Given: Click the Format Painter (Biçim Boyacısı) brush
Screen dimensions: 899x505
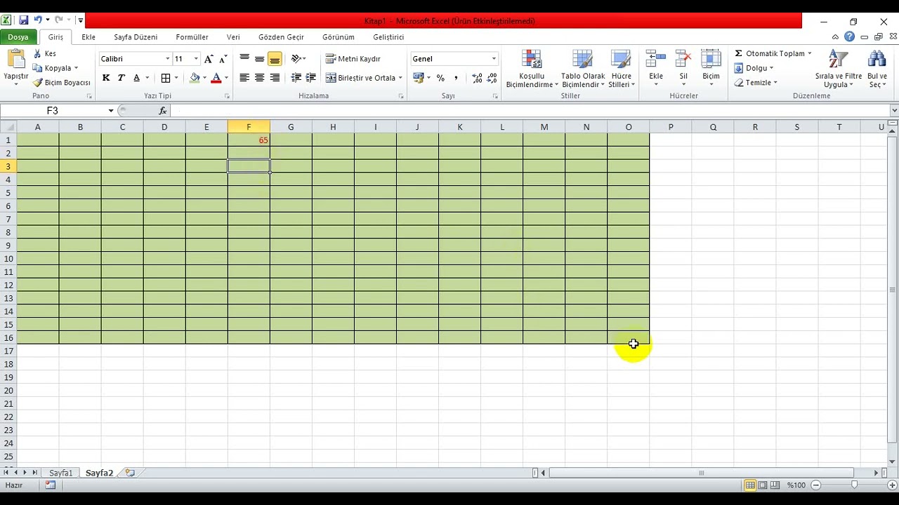Looking at the screenshot, I should (x=38, y=83).
